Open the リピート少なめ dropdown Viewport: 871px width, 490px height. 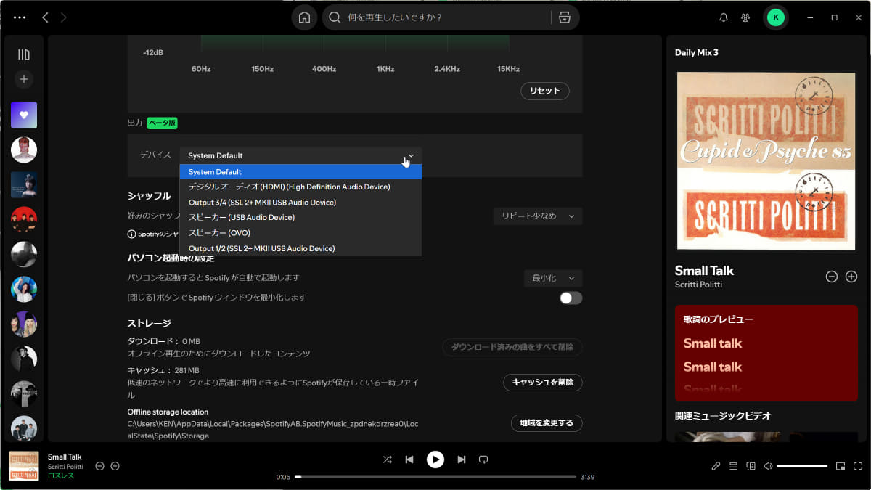(537, 216)
